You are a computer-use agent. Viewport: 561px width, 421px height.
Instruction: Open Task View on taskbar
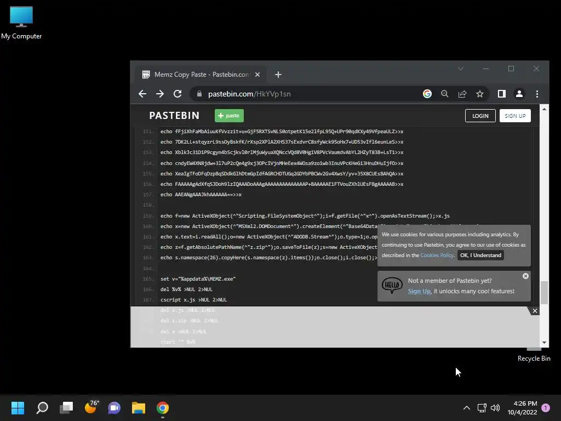point(66,408)
